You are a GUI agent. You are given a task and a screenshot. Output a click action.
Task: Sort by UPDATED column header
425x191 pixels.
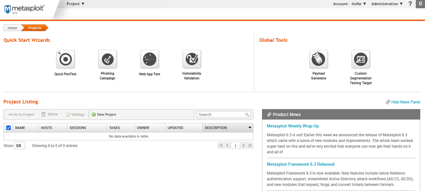[184, 128]
